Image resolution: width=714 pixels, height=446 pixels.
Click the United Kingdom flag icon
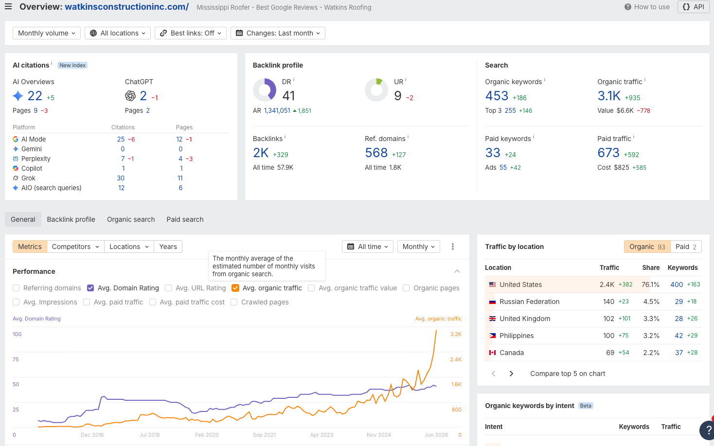(x=492, y=319)
